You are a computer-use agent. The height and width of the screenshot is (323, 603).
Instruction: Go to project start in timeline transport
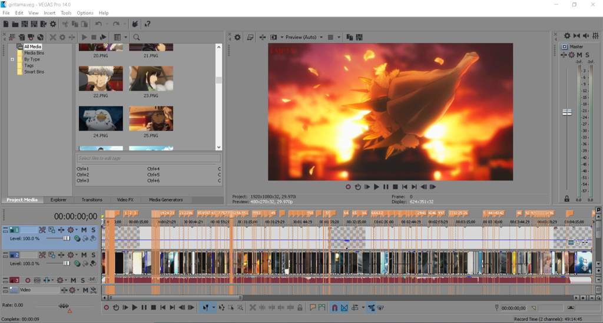pyautogui.click(x=163, y=308)
